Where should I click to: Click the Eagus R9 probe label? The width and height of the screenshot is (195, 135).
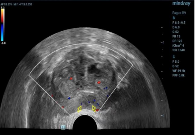pos(179,13)
